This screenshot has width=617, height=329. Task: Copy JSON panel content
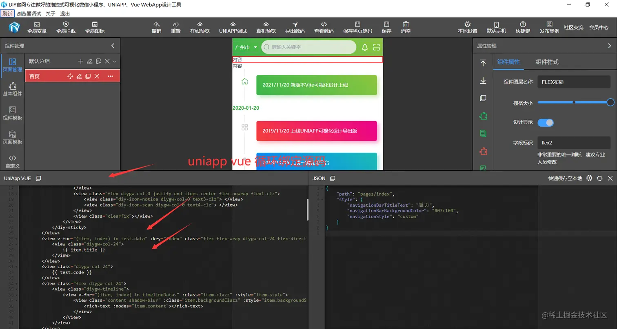[x=333, y=178]
